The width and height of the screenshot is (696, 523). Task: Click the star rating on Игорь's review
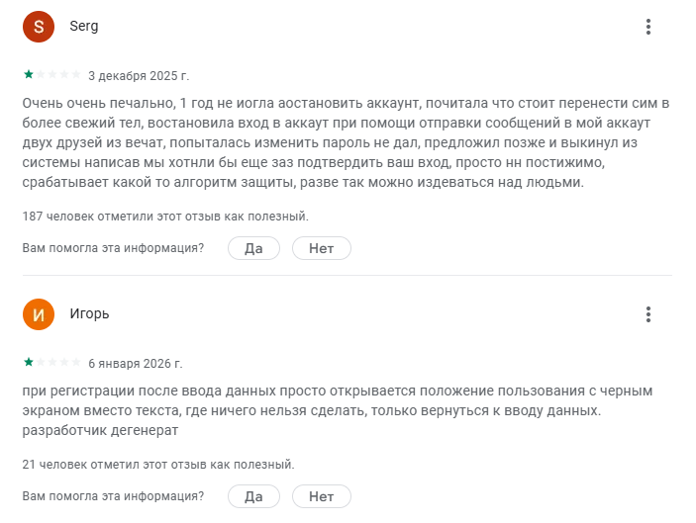point(51,363)
